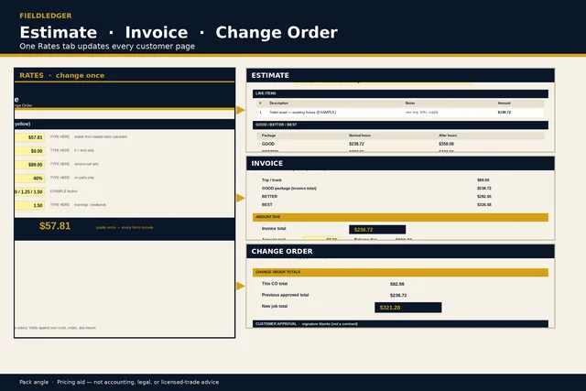Click the yellow $57.81 rate input cell
Screen dimensions: 586x391
point(30,137)
